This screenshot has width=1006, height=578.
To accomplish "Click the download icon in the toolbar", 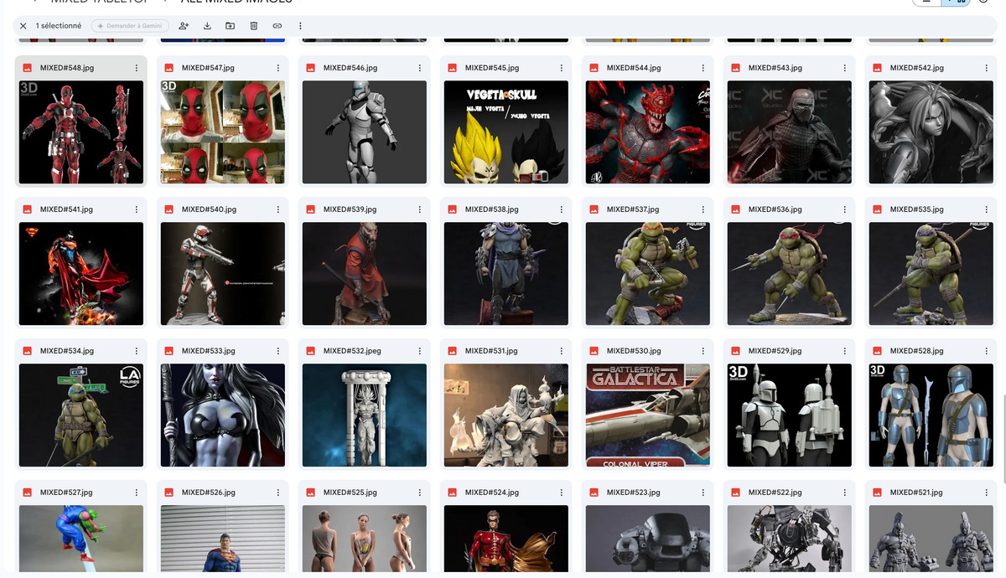I will [207, 26].
